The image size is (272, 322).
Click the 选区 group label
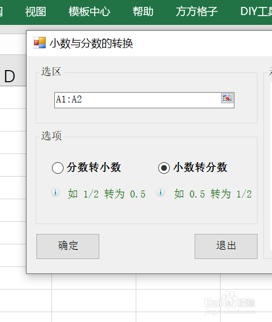click(51, 72)
